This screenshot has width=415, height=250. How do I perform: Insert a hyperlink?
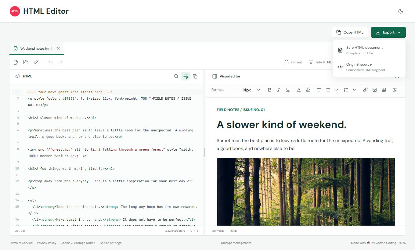coord(365,90)
